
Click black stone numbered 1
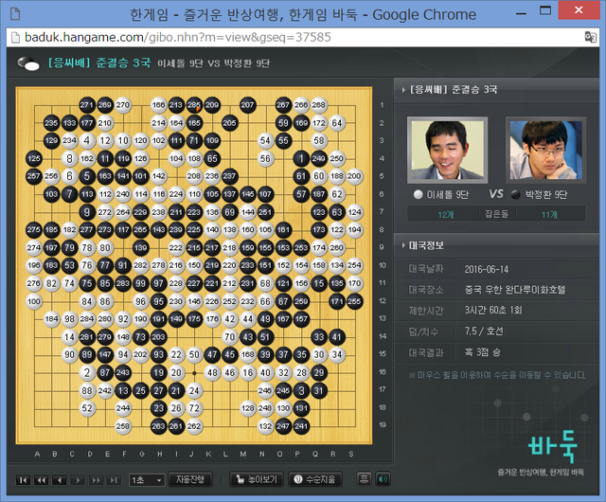pos(301,158)
